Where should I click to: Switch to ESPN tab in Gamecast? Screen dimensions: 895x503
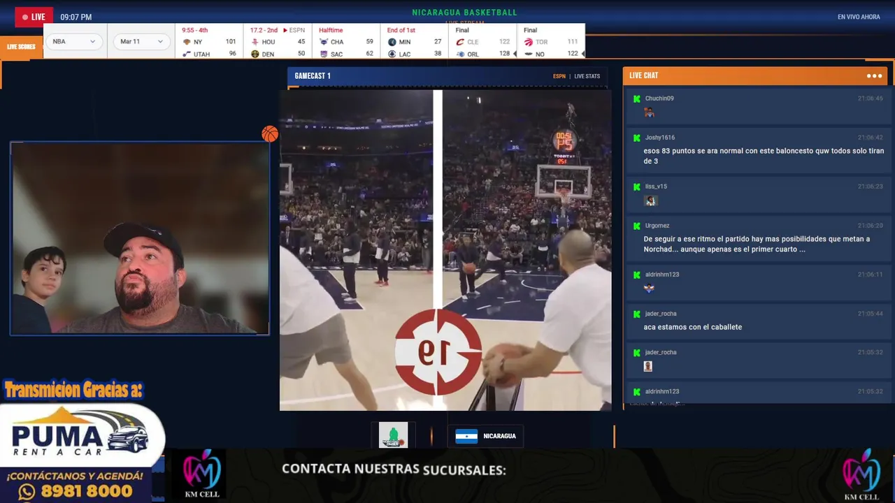click(x=559, y=76)
